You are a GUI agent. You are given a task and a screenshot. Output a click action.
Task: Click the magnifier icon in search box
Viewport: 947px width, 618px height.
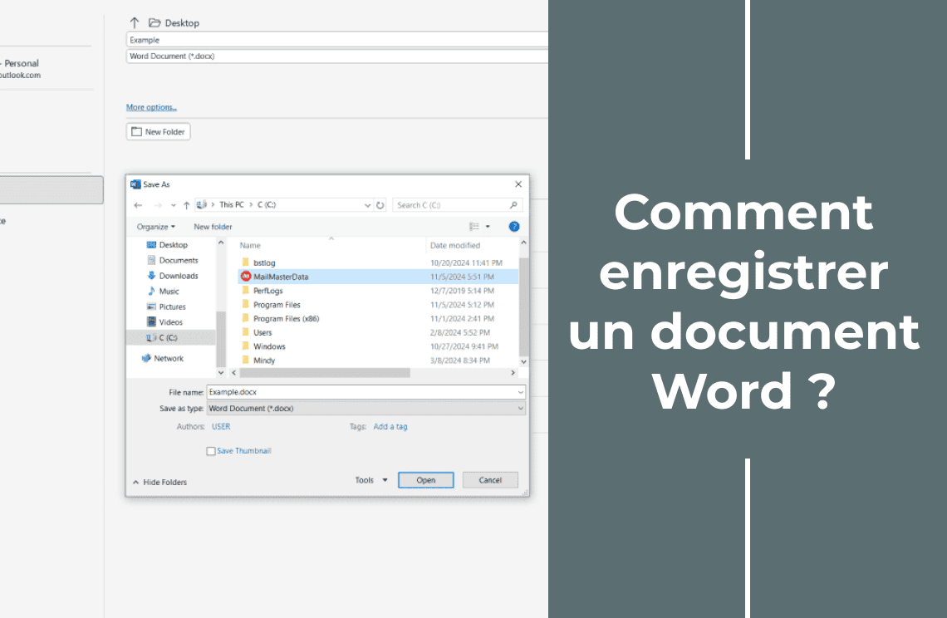[513, 205]
